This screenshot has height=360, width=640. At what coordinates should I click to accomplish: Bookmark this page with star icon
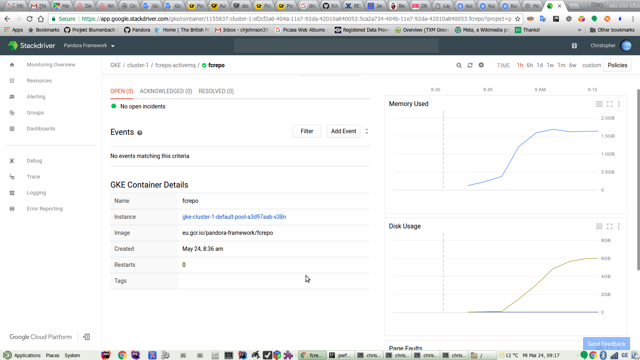pyautogui.click(x=518, y=19)
